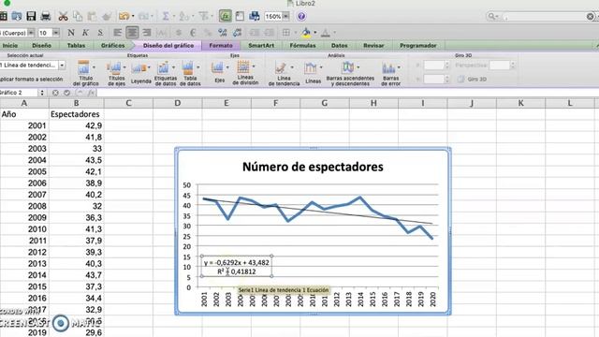The width and height of the screenshot is (599, 337).
Task: Open the Barras de error menu
Action: click(390, 73)
